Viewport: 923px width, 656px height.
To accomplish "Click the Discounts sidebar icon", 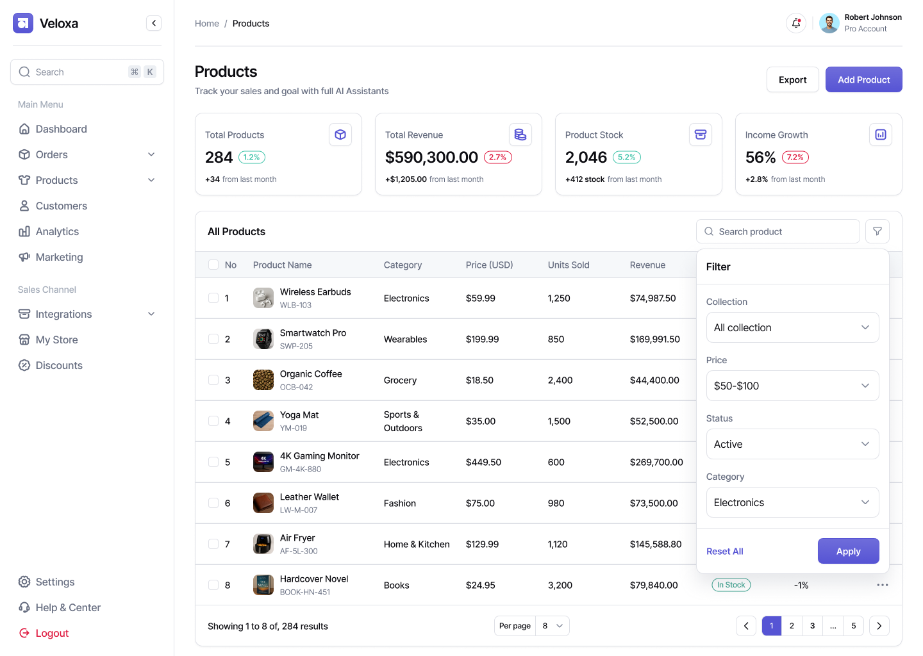I will tap(24, 365).
